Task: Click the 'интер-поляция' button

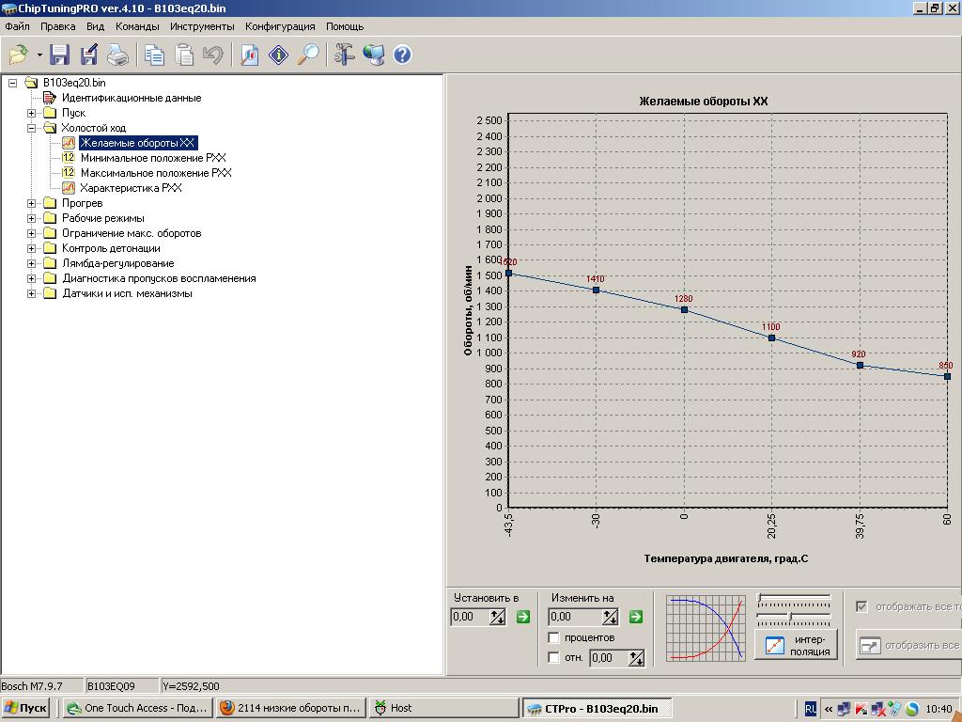Action: [797, 646]
